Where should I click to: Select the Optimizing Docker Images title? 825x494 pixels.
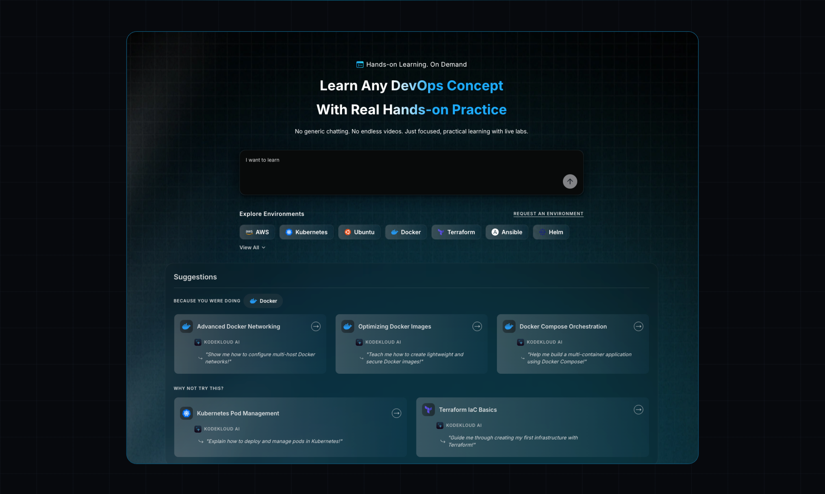394,326
